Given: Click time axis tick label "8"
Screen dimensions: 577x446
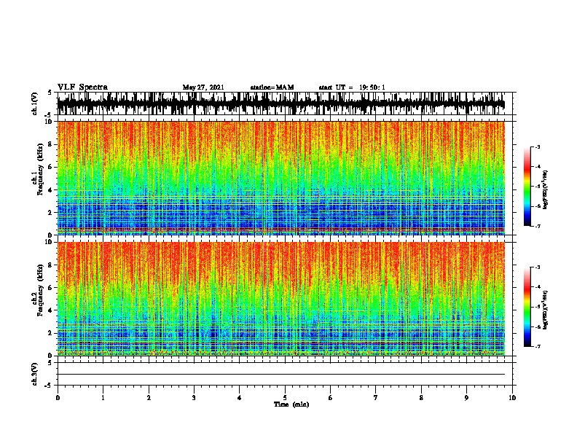Looking at the screenshot, I should tap(421, 398).
